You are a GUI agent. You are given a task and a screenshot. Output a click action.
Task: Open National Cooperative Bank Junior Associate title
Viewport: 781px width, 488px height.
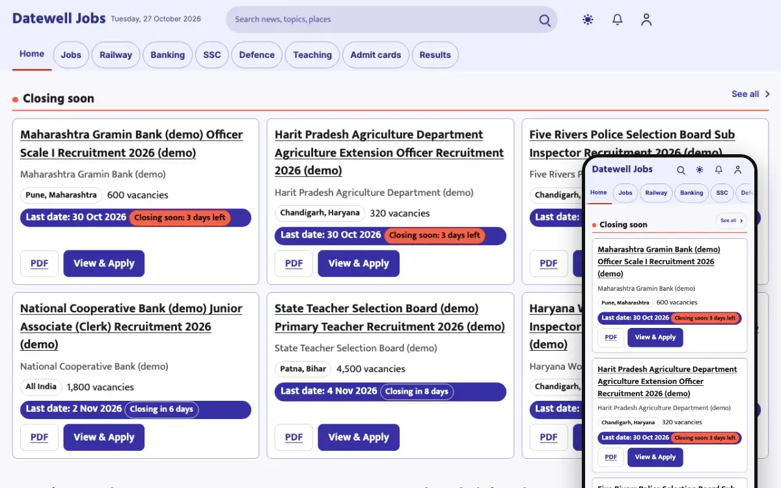(131, 327)
